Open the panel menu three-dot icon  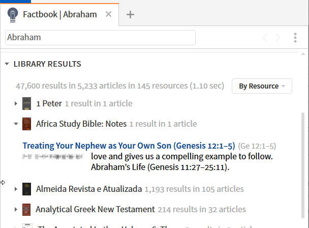click(x=295, y=38)
